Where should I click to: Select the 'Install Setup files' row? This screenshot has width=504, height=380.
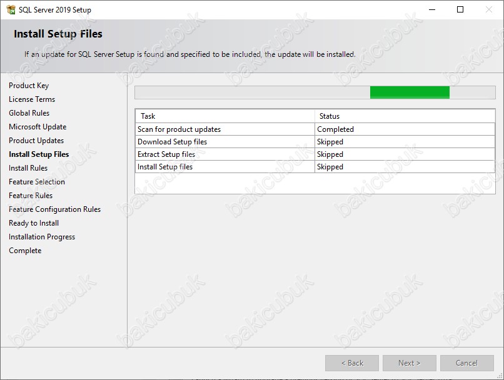coord(315,167)
